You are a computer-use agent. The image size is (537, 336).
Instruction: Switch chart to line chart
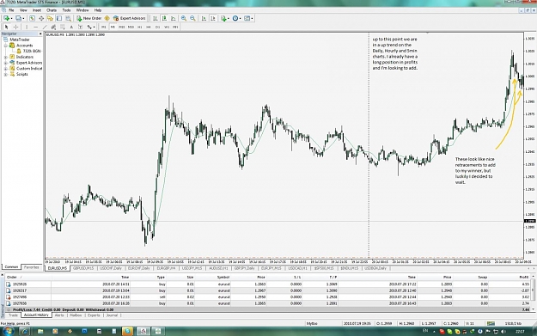pyautogui.click(x=174, y=18)
